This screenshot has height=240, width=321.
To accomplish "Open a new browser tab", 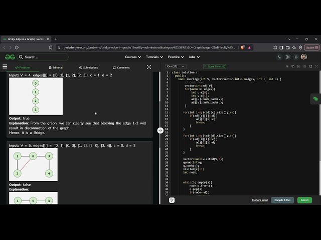I will pos(56,39).
